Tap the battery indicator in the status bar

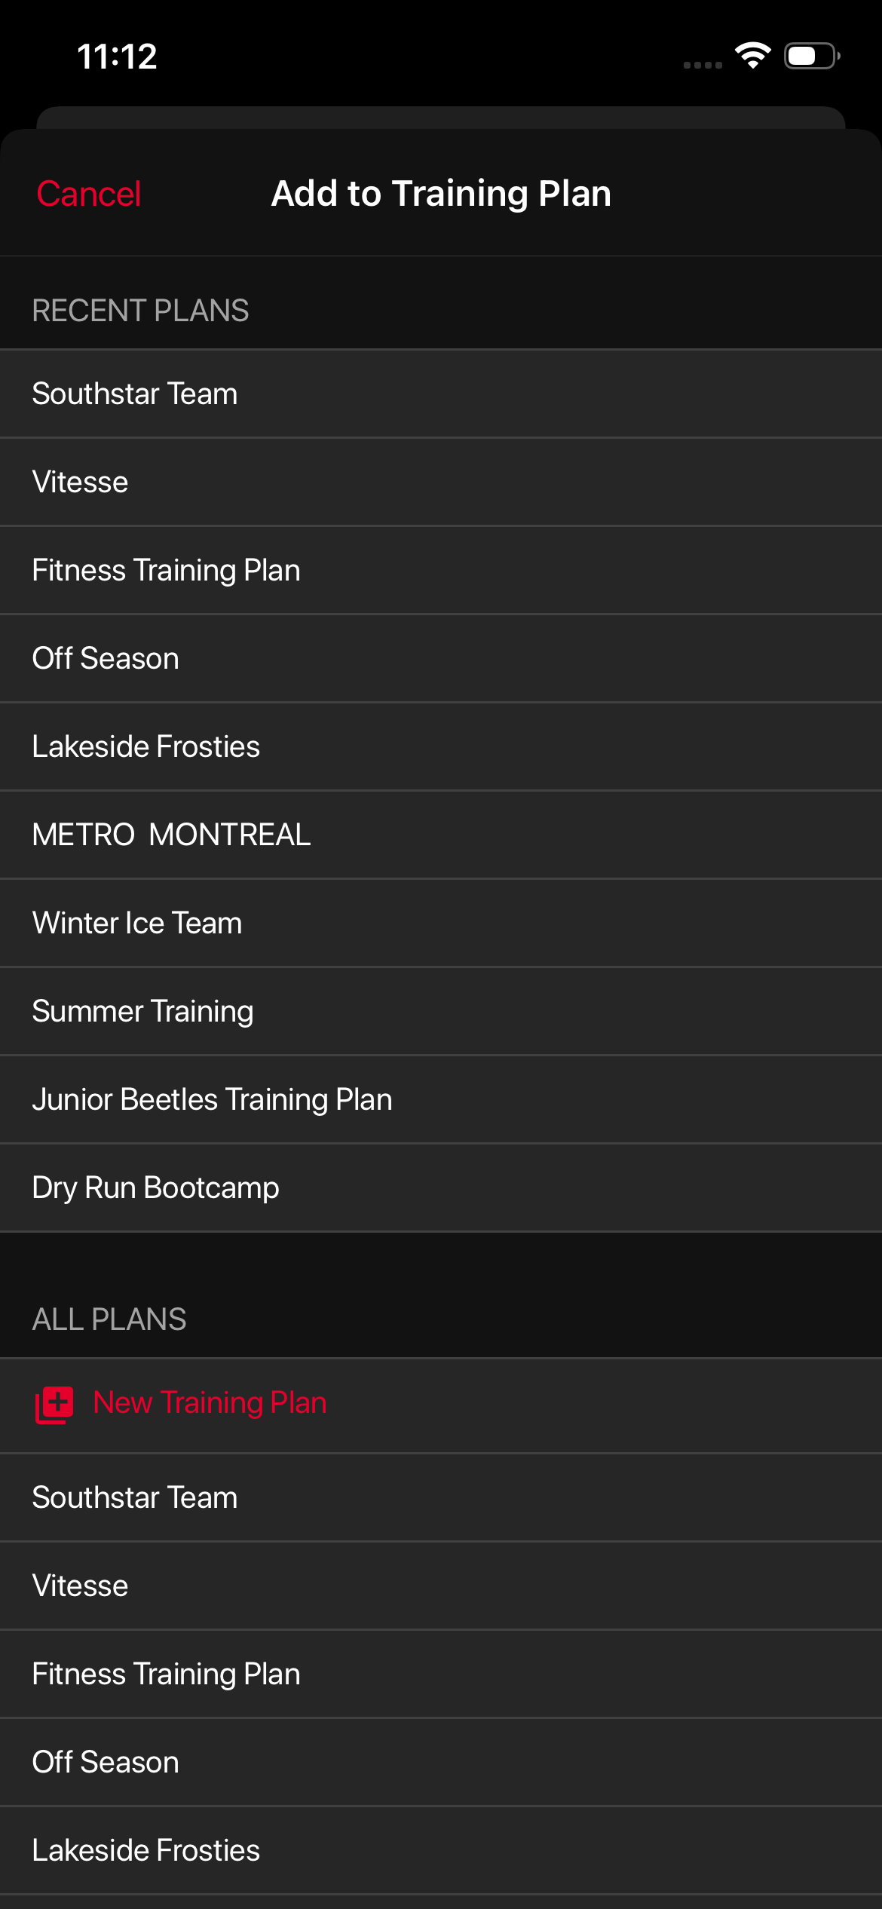pyautogui.click(x=810, y=54)
